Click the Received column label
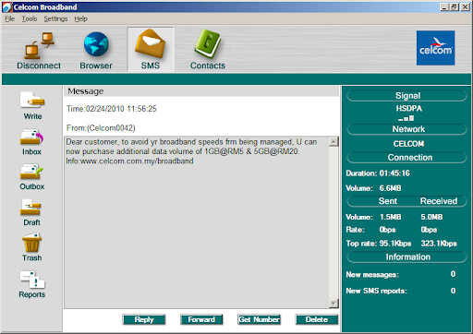 [439, 201]
